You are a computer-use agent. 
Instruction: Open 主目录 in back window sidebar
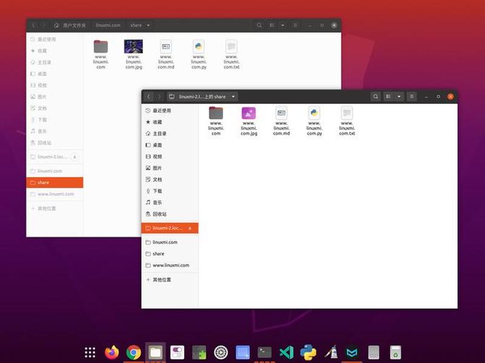coord(55,62)
